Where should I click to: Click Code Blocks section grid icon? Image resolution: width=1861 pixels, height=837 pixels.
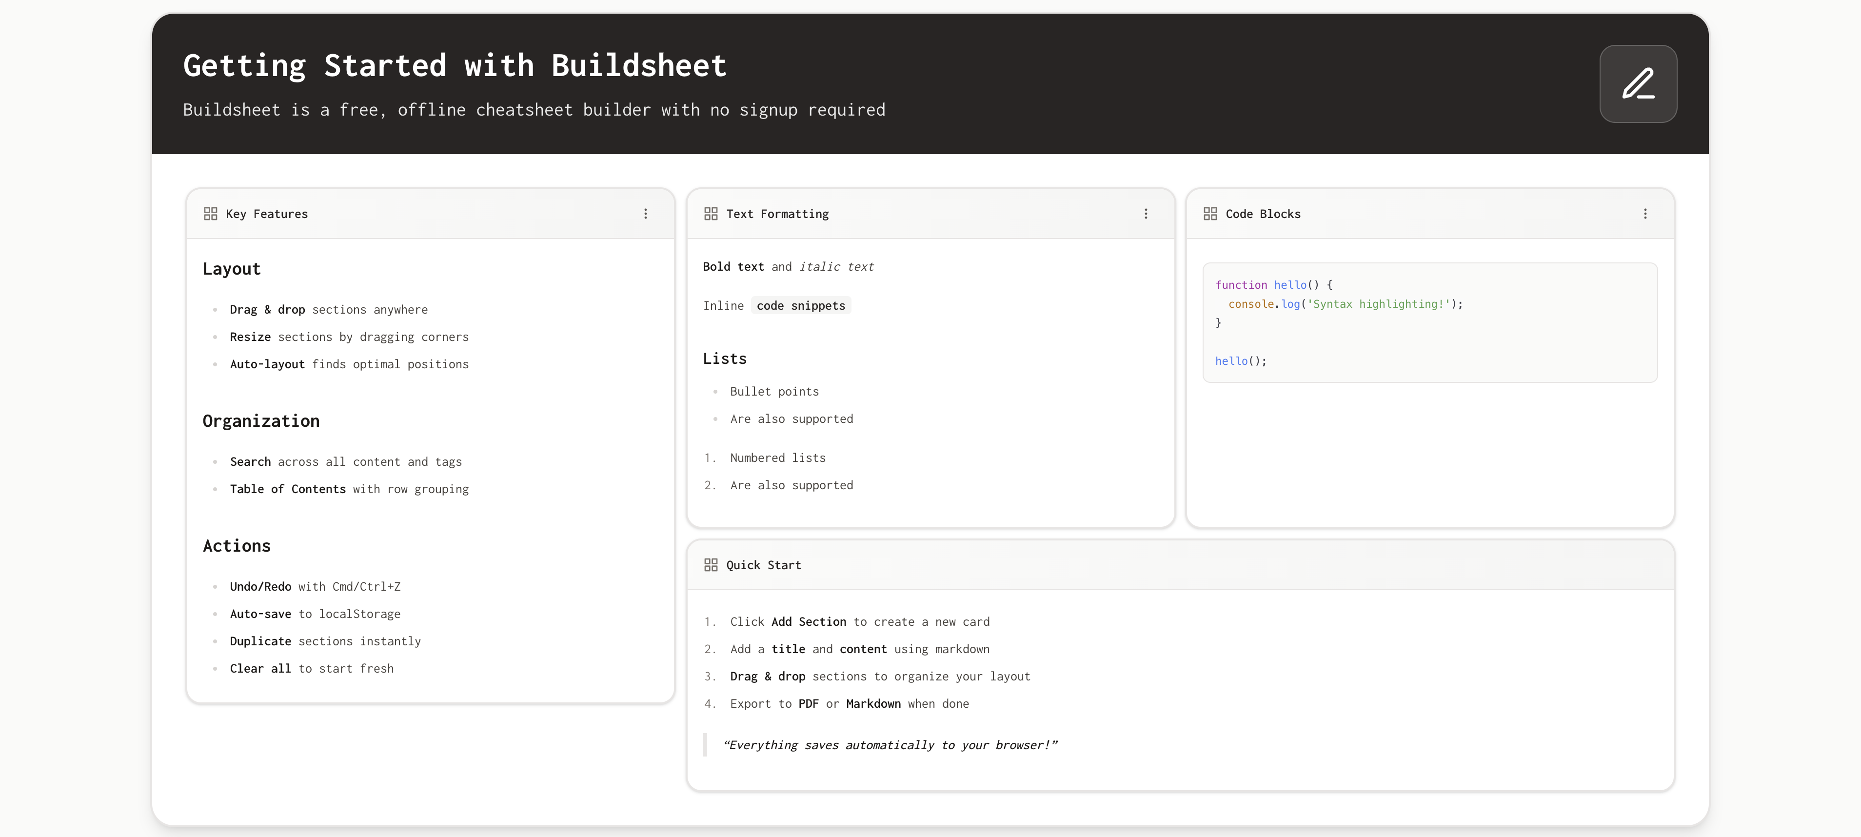pos(1210,214)
